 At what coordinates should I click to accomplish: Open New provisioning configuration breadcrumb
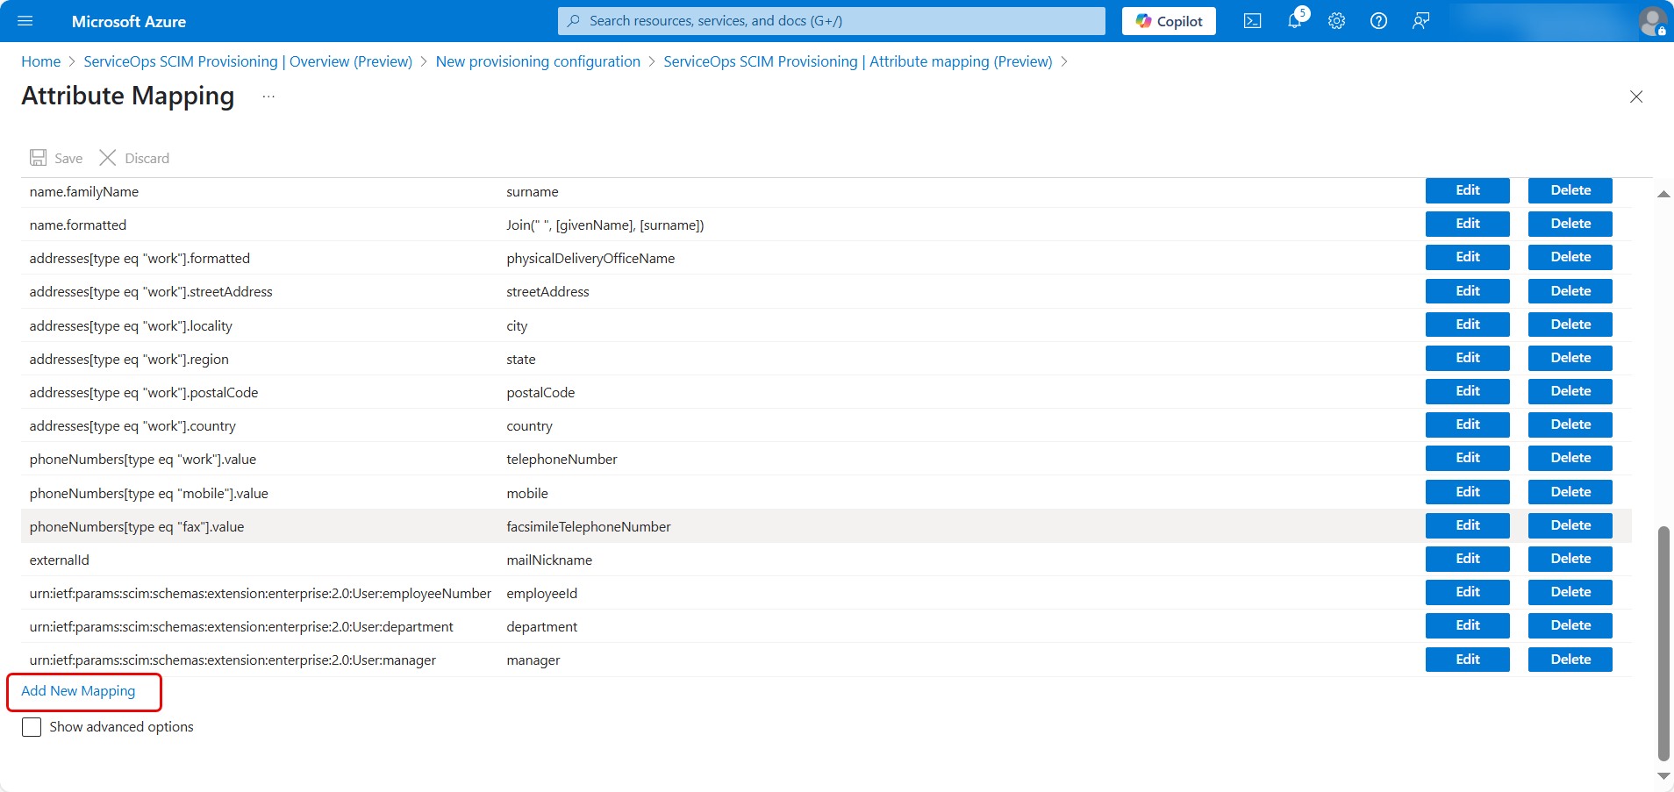point(538,61)
